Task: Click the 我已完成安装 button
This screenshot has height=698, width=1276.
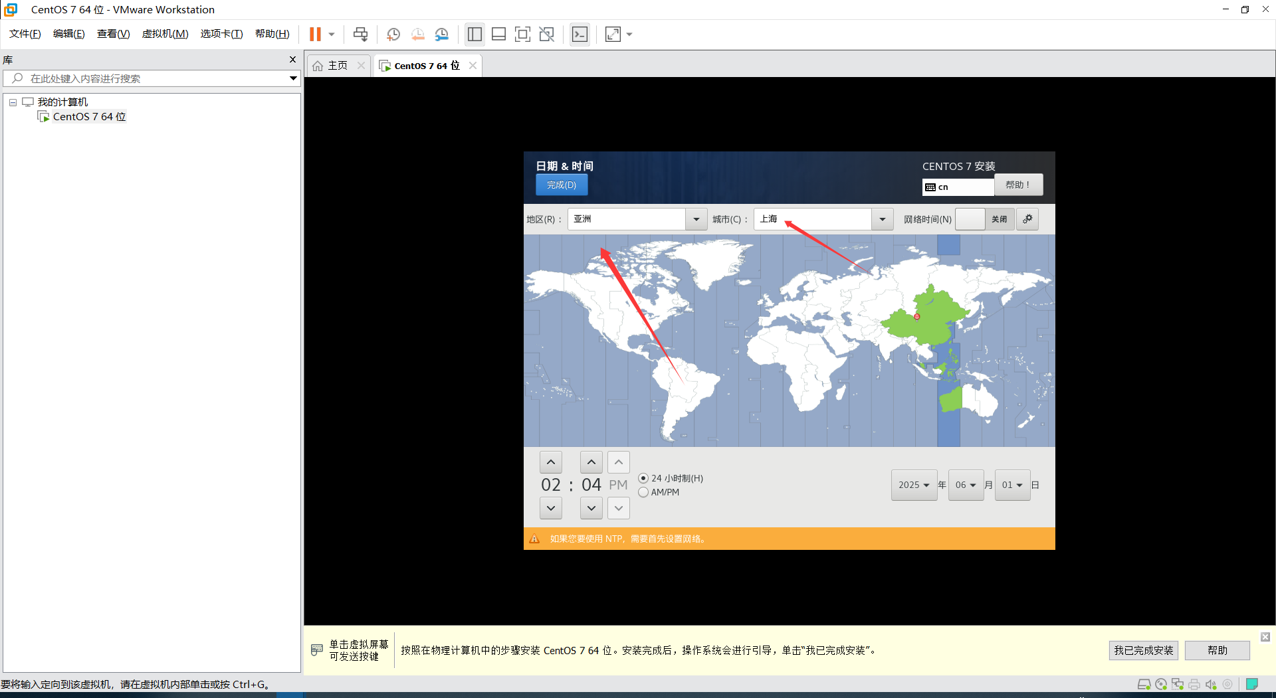Action: pos(1144,650)
